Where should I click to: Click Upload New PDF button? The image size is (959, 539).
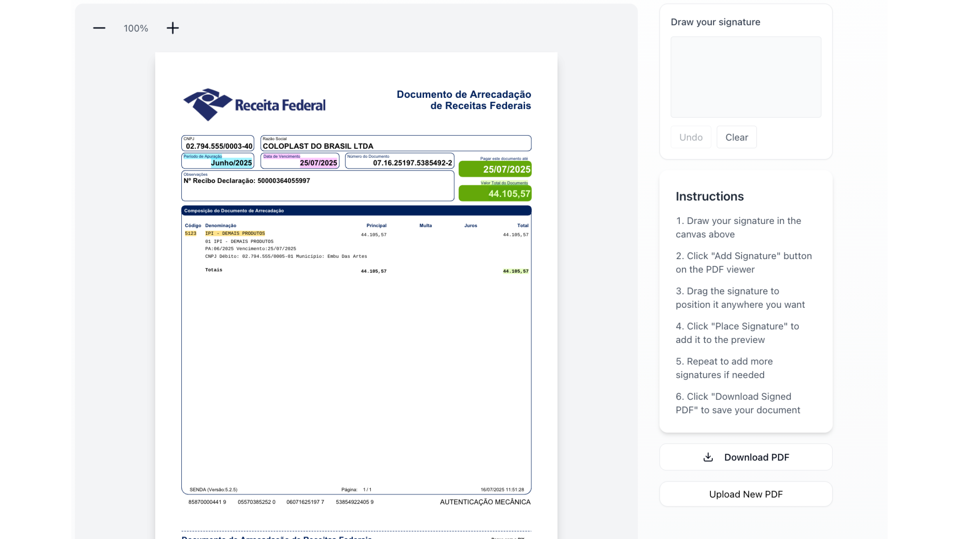tap(746, 494)
